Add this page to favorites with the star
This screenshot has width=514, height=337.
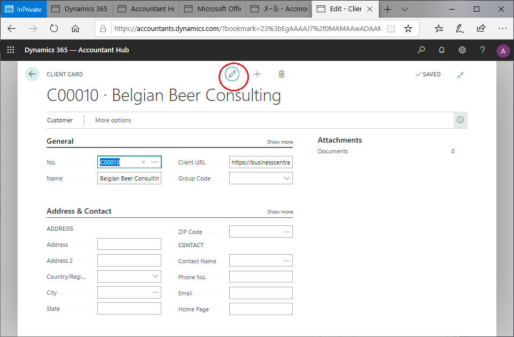[408, 29]
